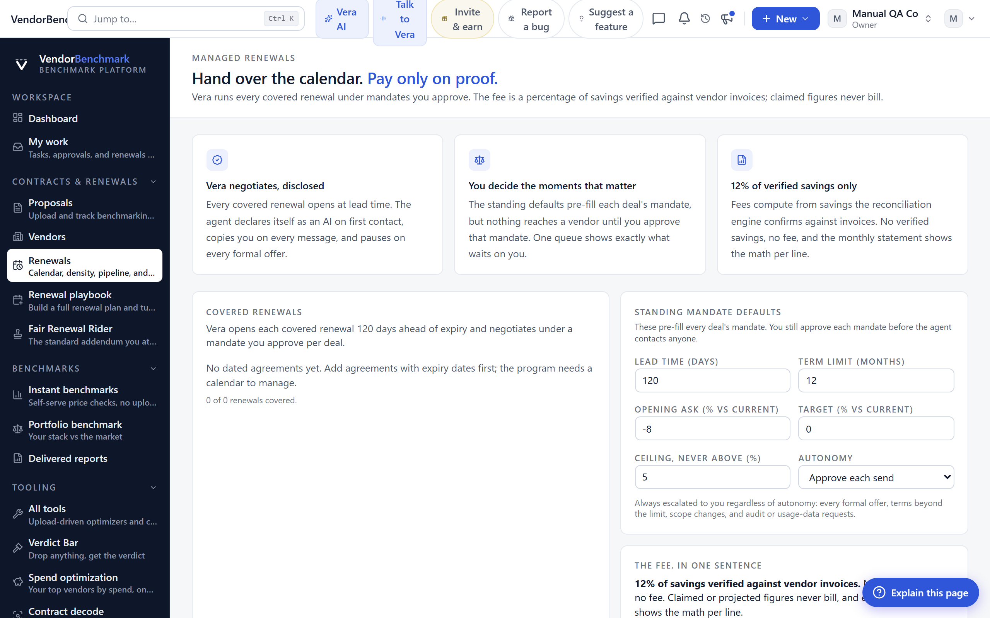Open Instant benchmarks page
Screen dimensions: 990x618
[x=85, y=395]
